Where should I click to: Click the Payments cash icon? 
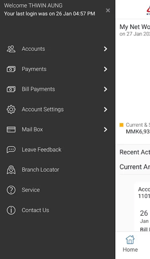tap(11, 69)
